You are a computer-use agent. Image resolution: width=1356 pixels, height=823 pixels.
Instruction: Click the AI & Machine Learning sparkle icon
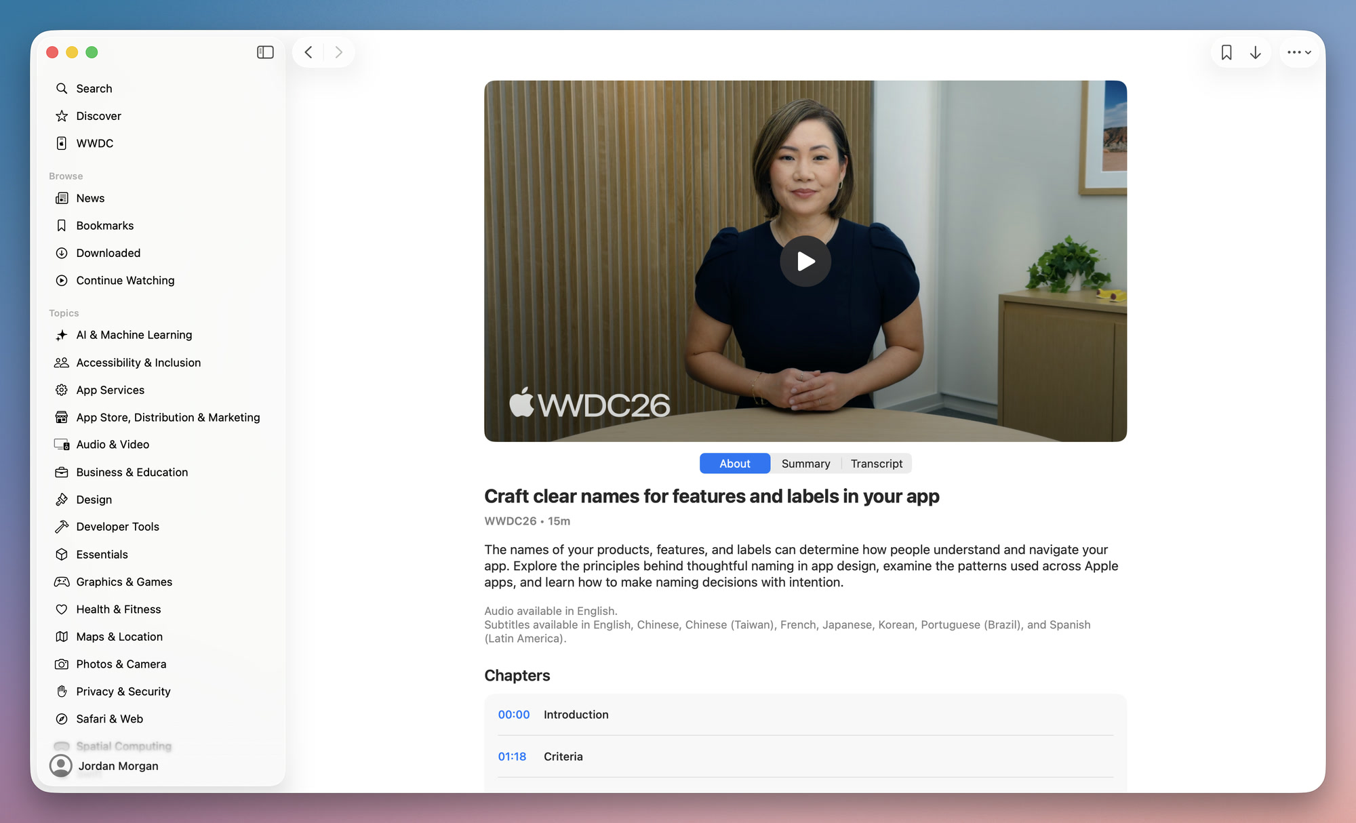tap(62, 335)
